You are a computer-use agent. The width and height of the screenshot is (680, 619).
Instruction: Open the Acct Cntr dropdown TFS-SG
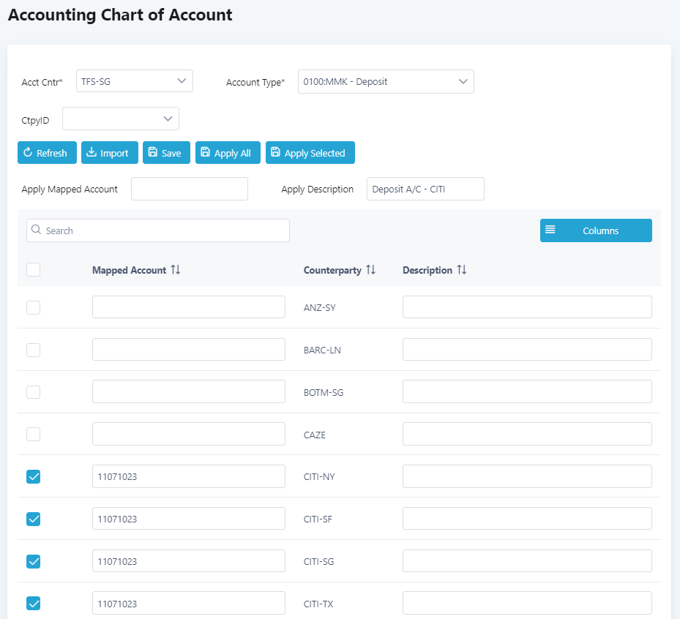pos(135,81)
